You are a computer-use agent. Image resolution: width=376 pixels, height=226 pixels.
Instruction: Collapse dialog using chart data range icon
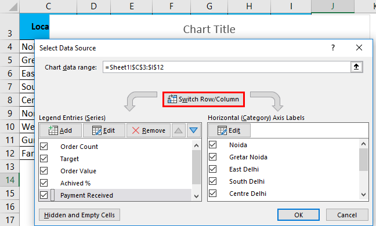[x=357, y=67]
